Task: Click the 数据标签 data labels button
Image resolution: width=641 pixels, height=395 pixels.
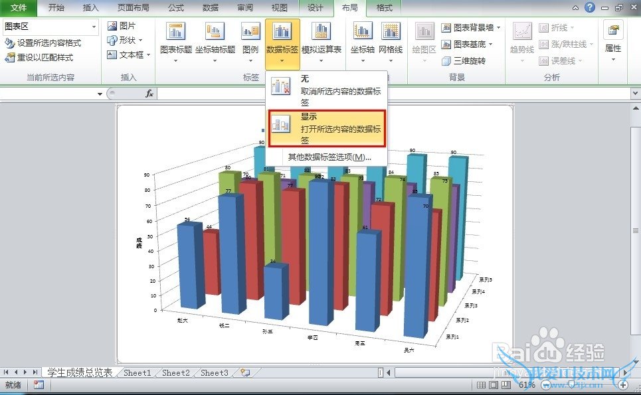Action: [282, 42]
